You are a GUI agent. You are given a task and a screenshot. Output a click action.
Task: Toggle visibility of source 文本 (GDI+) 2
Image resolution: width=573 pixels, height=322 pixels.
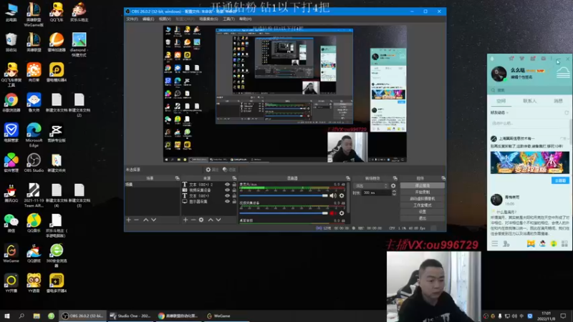[x=227, y=185]
